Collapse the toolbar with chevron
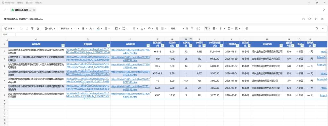Image resolution: width=328 pixels, height=126 pixels. click(322, 28)
